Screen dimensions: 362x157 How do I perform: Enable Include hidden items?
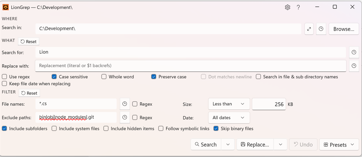(x=106, y=129)
